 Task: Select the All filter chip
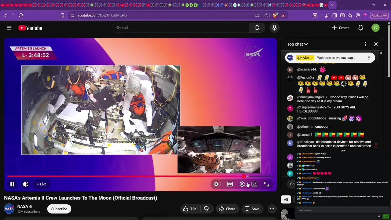coord(286,200)
